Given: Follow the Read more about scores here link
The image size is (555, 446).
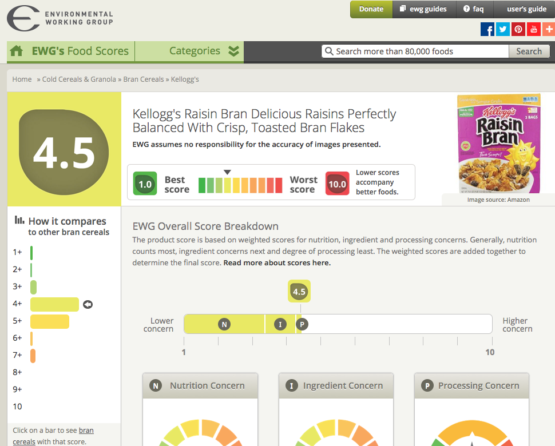Looking at the screenshot, I should (277, 263).
